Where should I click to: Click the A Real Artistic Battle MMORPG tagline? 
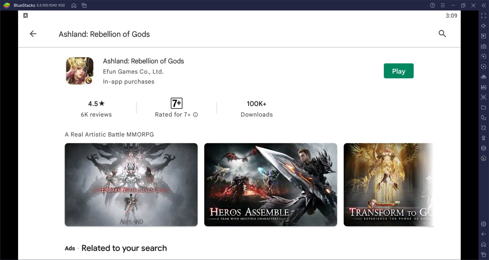tap(109, 134)
